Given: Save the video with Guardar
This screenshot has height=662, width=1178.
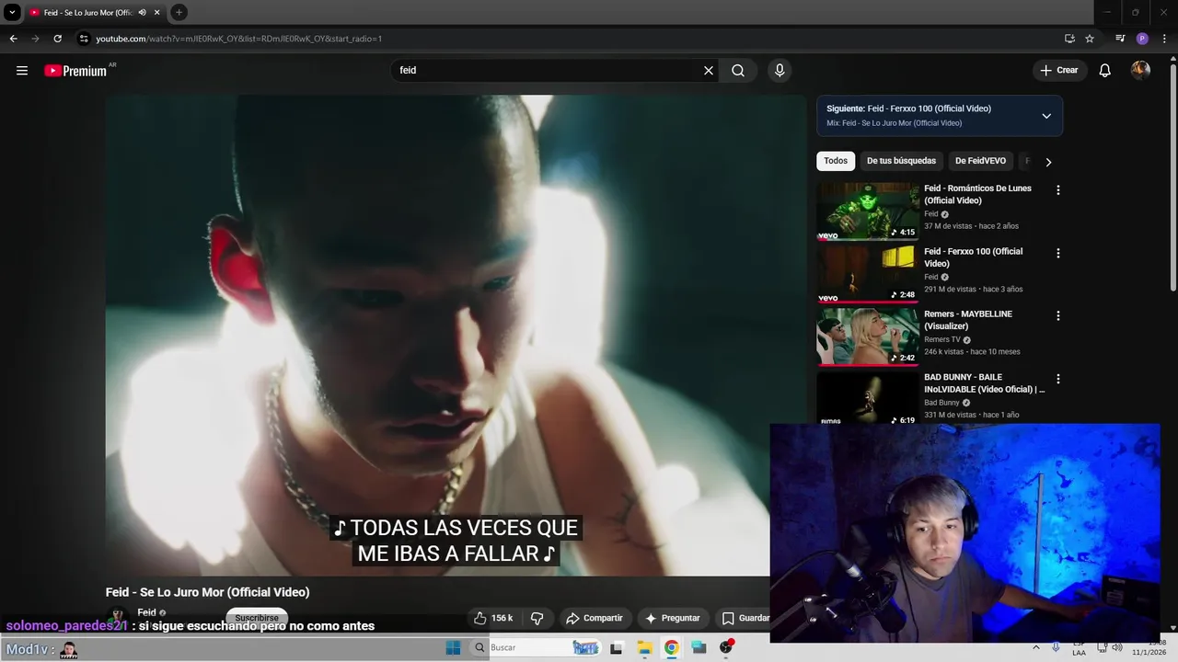Looking at the screenshot, I should 745,618.
